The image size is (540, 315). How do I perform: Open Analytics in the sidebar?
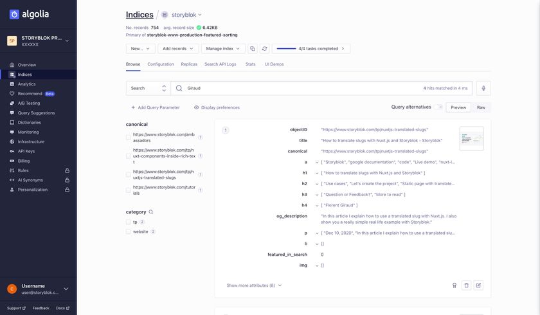click(26, 84)
